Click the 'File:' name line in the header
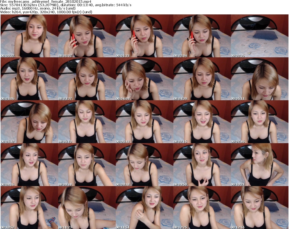The width and height of the screenshot is (289, 229). [46, 2]
